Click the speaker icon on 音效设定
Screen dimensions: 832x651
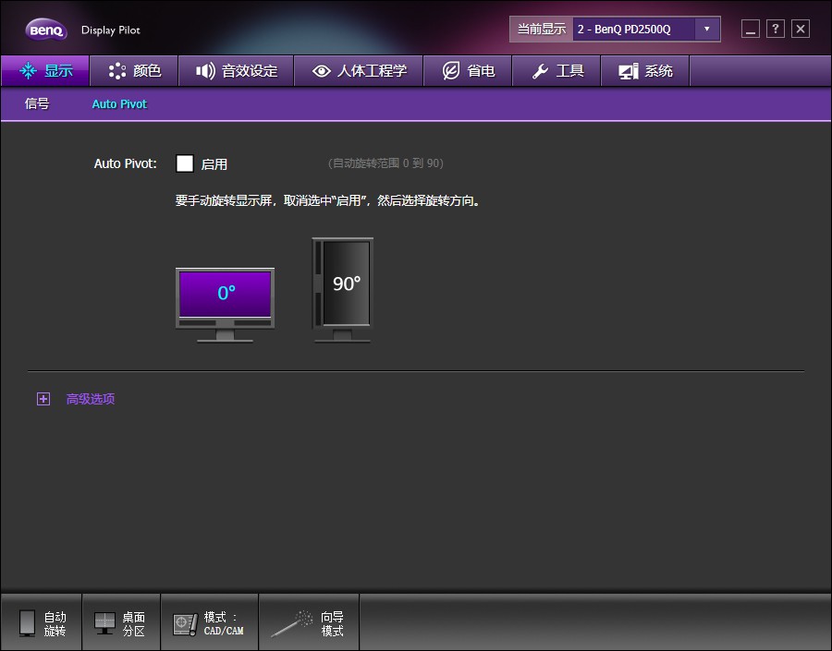click(x=205, y=70)
